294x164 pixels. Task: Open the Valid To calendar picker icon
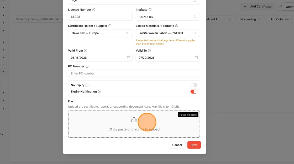pos(196,58)
